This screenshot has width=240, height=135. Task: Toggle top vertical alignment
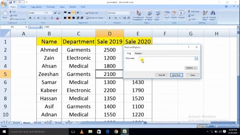coord(65,13)
